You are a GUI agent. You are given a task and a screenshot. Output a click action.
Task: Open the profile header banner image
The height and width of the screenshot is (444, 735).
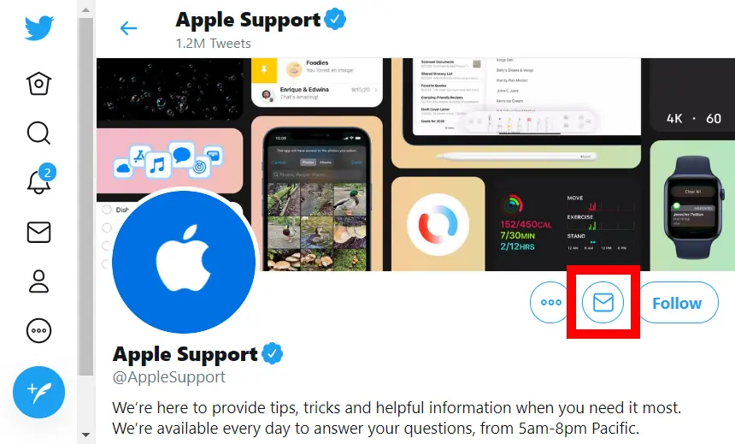tap(415, 164)
